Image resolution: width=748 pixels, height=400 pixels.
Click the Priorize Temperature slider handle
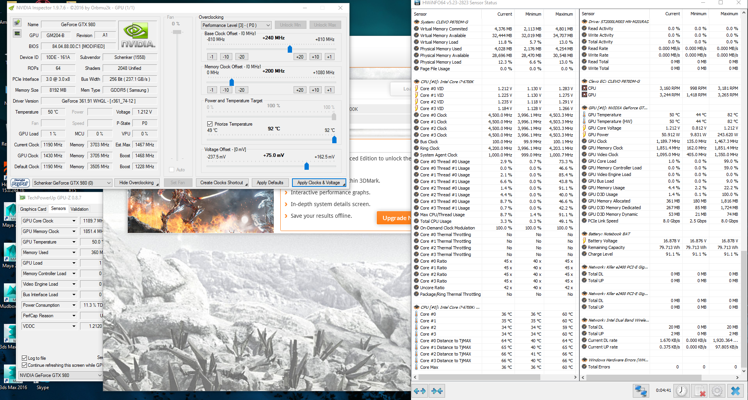(334, 140)
